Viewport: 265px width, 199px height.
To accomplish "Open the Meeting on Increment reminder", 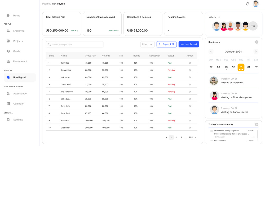I will pos(233,81).
